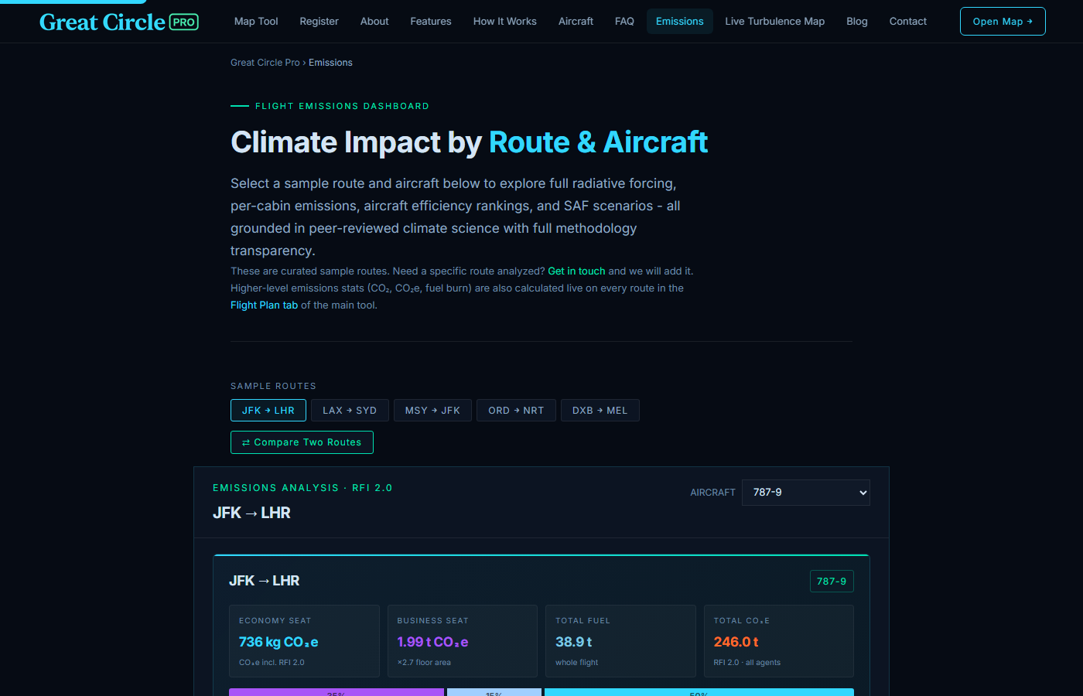
Task: Click the Emissions Analysis · RFI 2.0 label
Action: [x=302, y=488]
